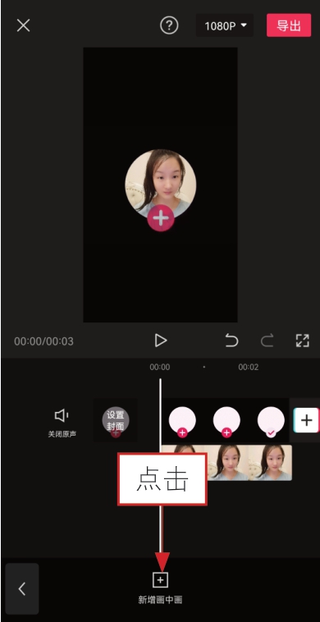
Task: Tap the 00:02 mark on the timeline ruler
Action: (x=249, y=368)
